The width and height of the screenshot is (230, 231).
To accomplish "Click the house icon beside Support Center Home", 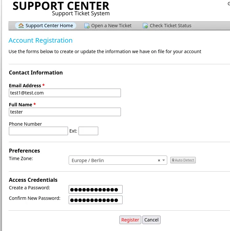I will coord(21,26).
